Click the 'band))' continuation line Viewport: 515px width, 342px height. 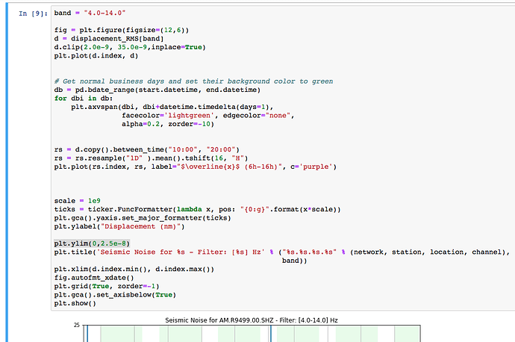294,261
